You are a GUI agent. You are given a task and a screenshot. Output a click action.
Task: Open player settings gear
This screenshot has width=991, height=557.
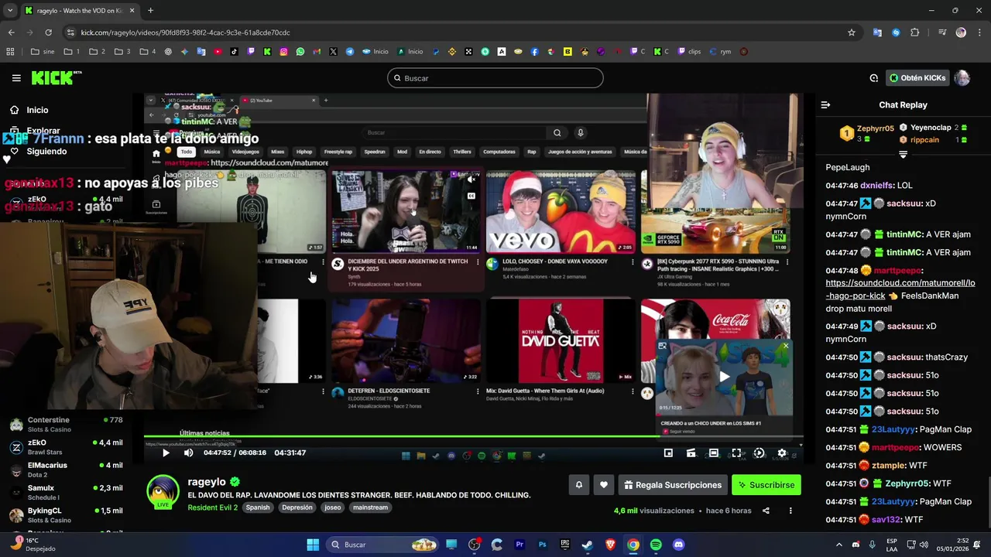[x=782, y=453]
